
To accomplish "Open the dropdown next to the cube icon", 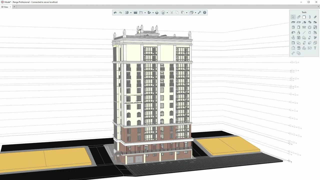I will (x=131, y=13).
